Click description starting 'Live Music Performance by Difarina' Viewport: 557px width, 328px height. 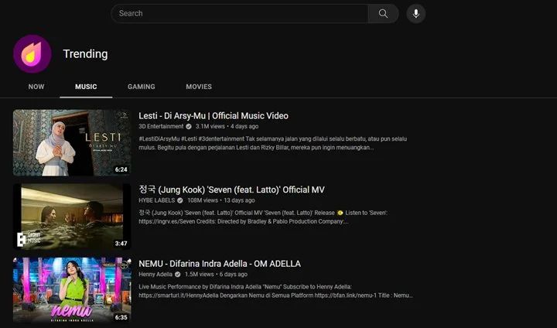coord(275,291)
